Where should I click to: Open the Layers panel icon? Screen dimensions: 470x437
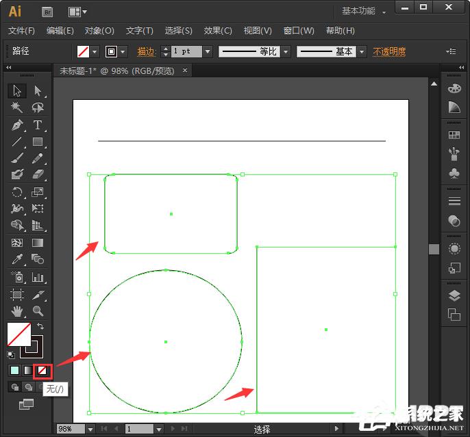(x=454, y=296)
